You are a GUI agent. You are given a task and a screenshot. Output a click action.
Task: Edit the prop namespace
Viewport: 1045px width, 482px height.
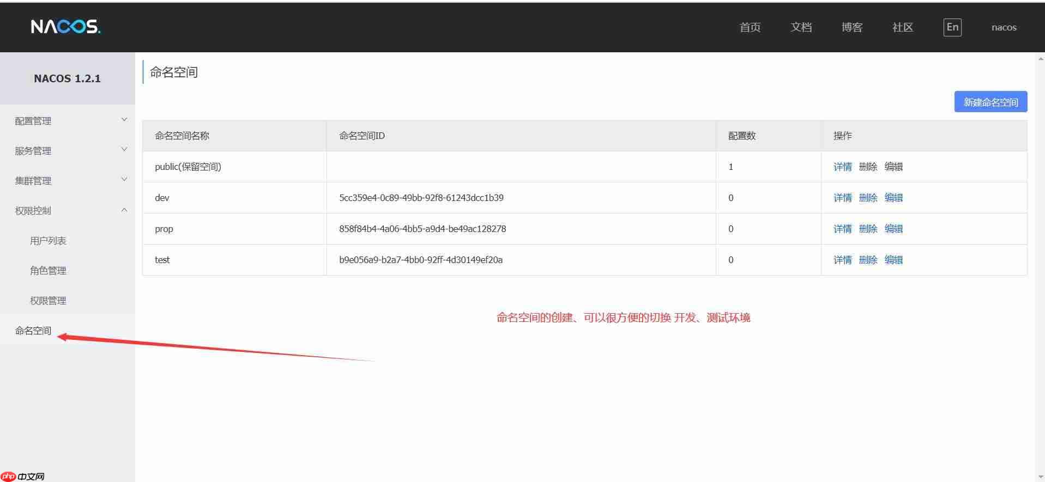pos(893,229)
